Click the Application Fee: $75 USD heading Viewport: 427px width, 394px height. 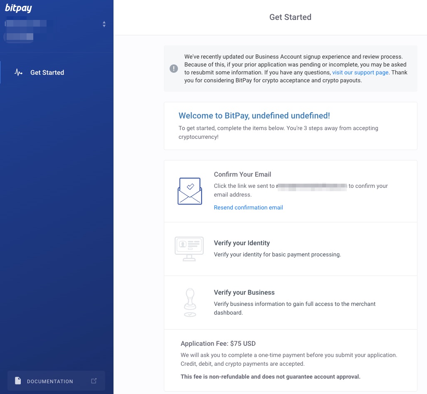coord(218,344)
